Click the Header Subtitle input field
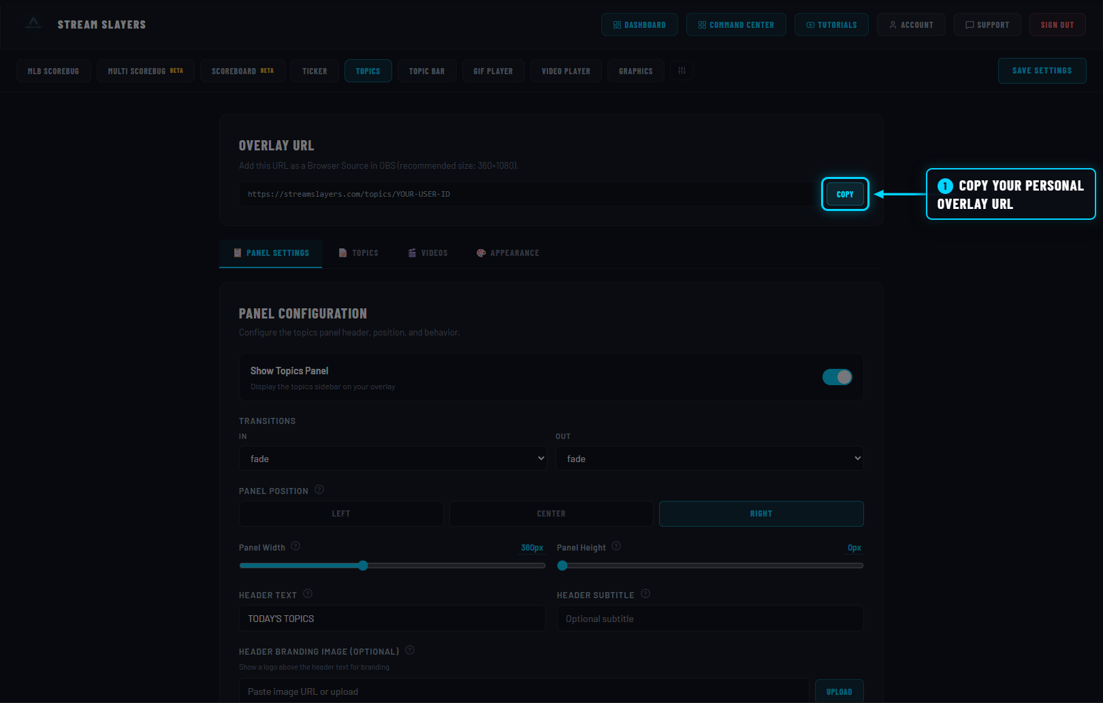Screen dimensions: 1103x703 tap(710, 619)
